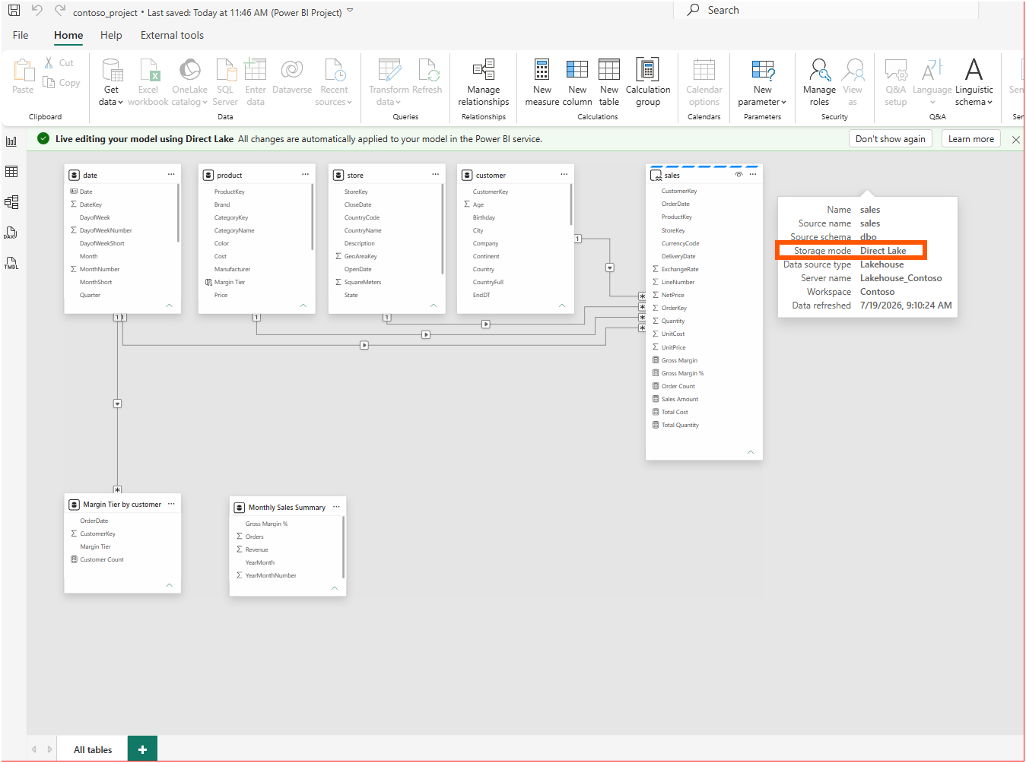Click New column in Calculations group
The height and width of the screenshot is (763, 1026).
577,83
